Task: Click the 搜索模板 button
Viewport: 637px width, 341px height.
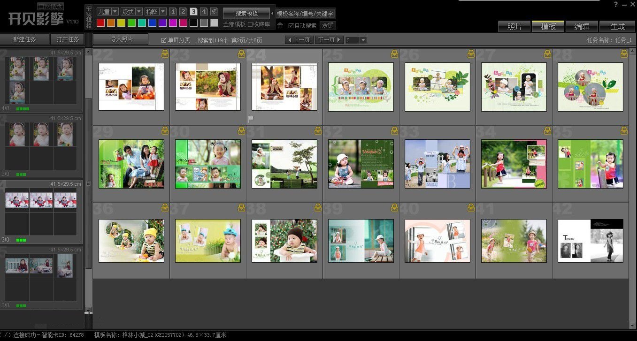Action: (x=246, y=14)
